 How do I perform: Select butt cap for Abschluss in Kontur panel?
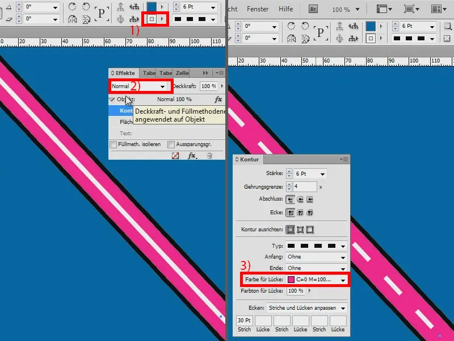coord(290,199)
